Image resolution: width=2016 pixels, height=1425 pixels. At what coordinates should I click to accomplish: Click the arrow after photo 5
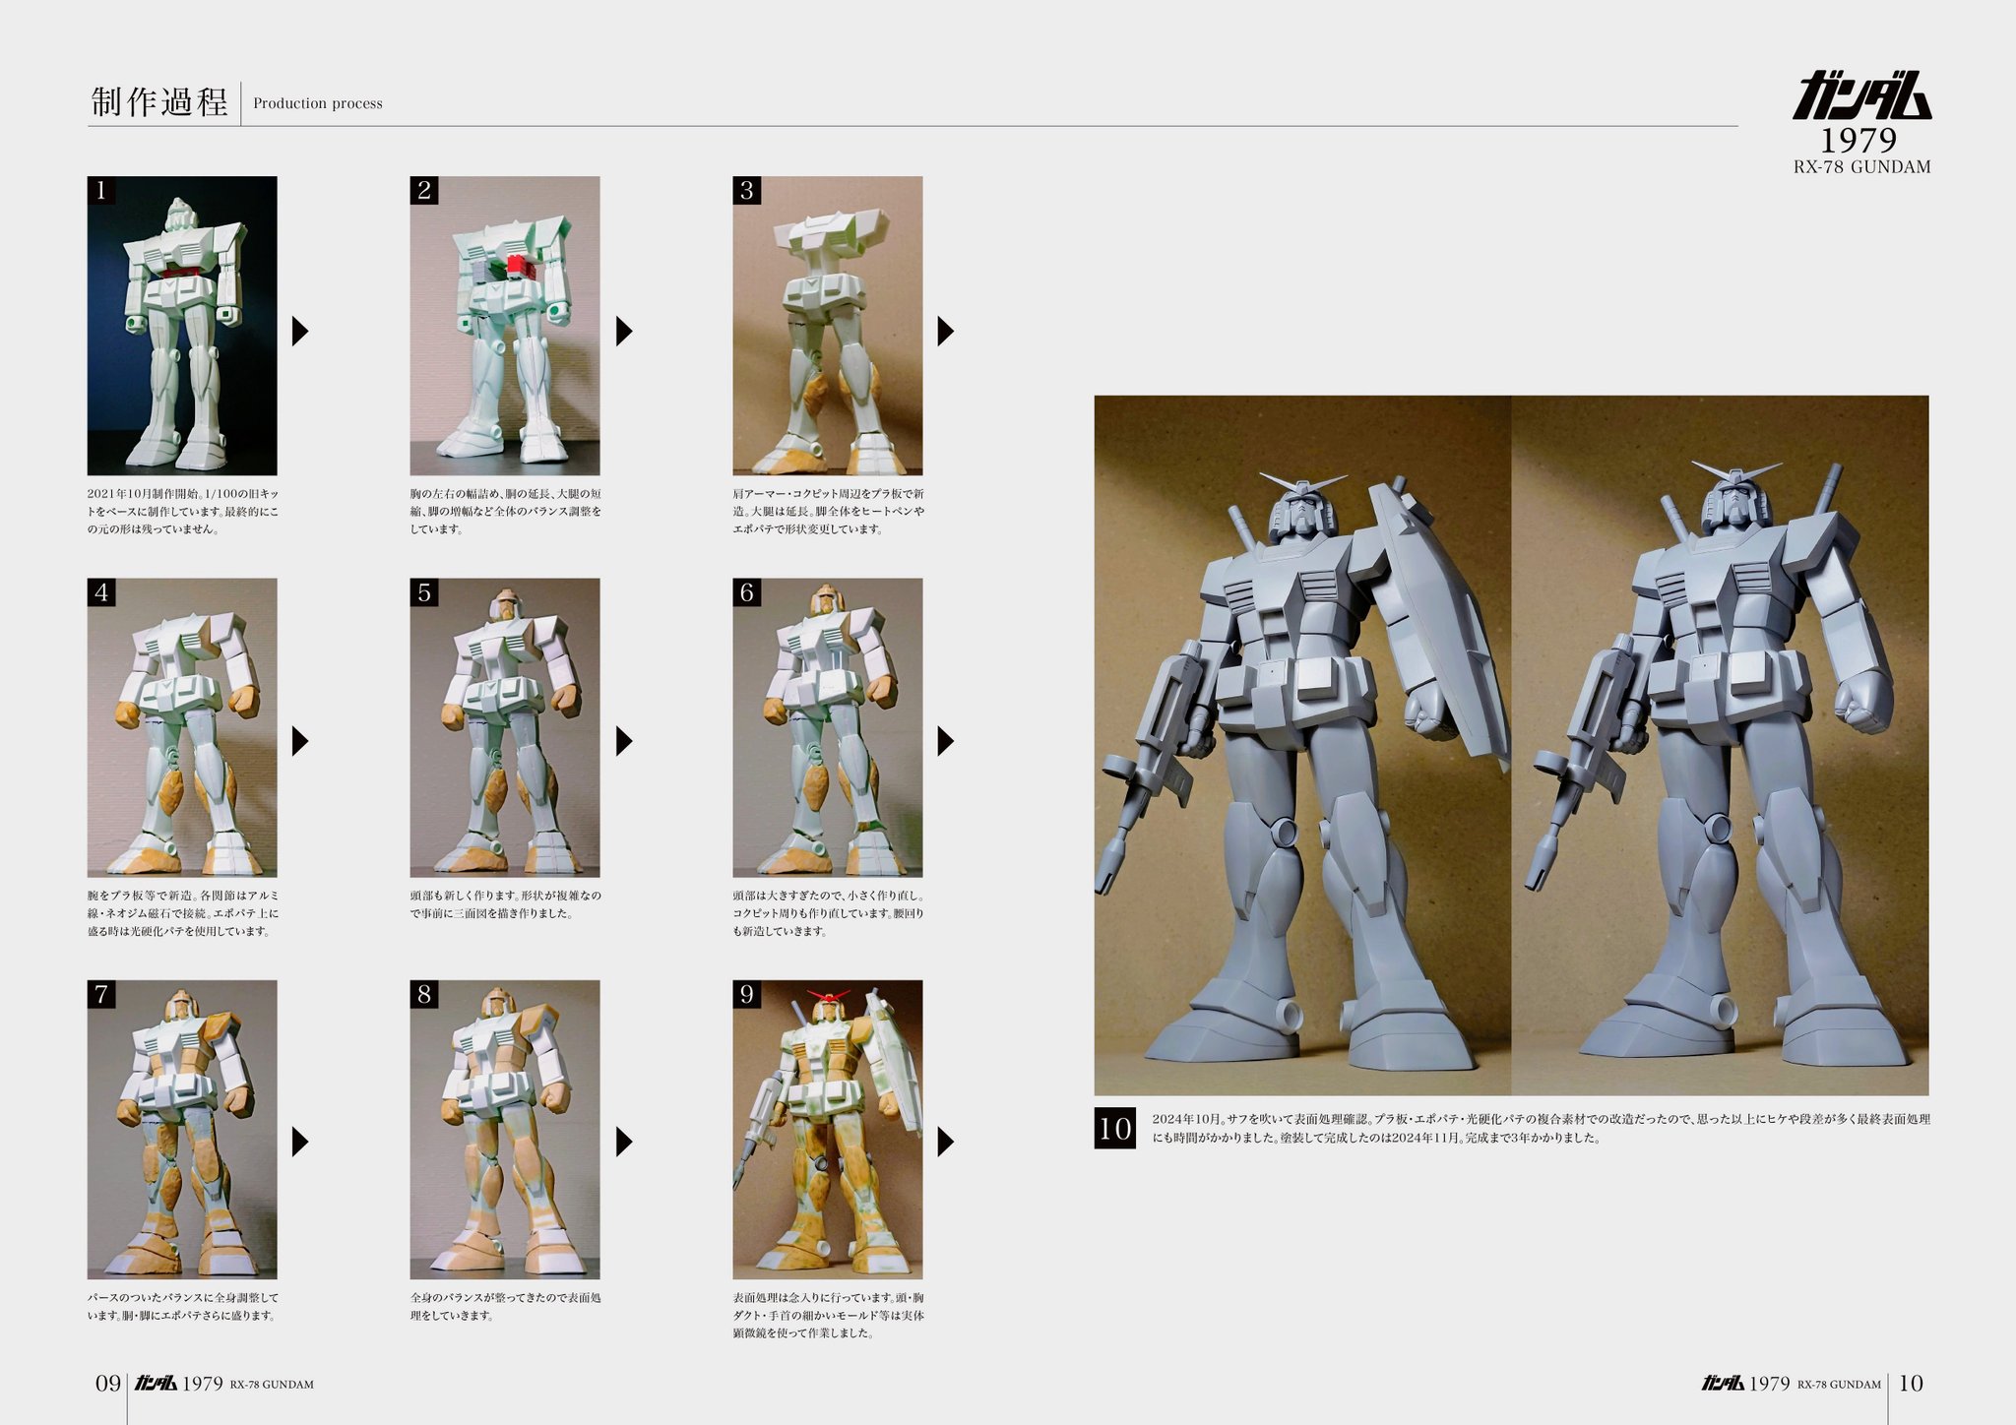(623, 741)
